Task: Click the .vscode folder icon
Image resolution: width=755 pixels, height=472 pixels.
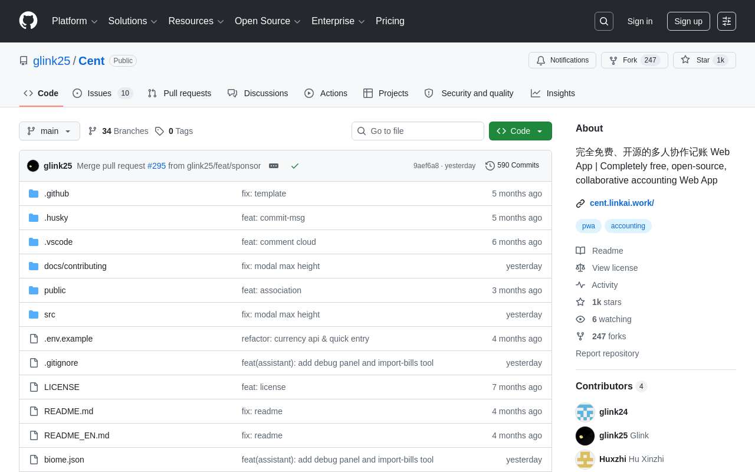Action: [34, 242]
